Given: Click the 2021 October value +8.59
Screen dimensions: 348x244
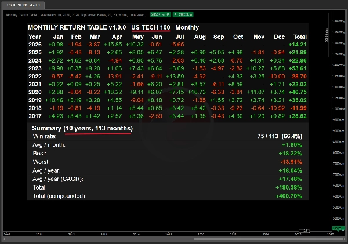Looking at the screenshot, I should pos(235,84).
